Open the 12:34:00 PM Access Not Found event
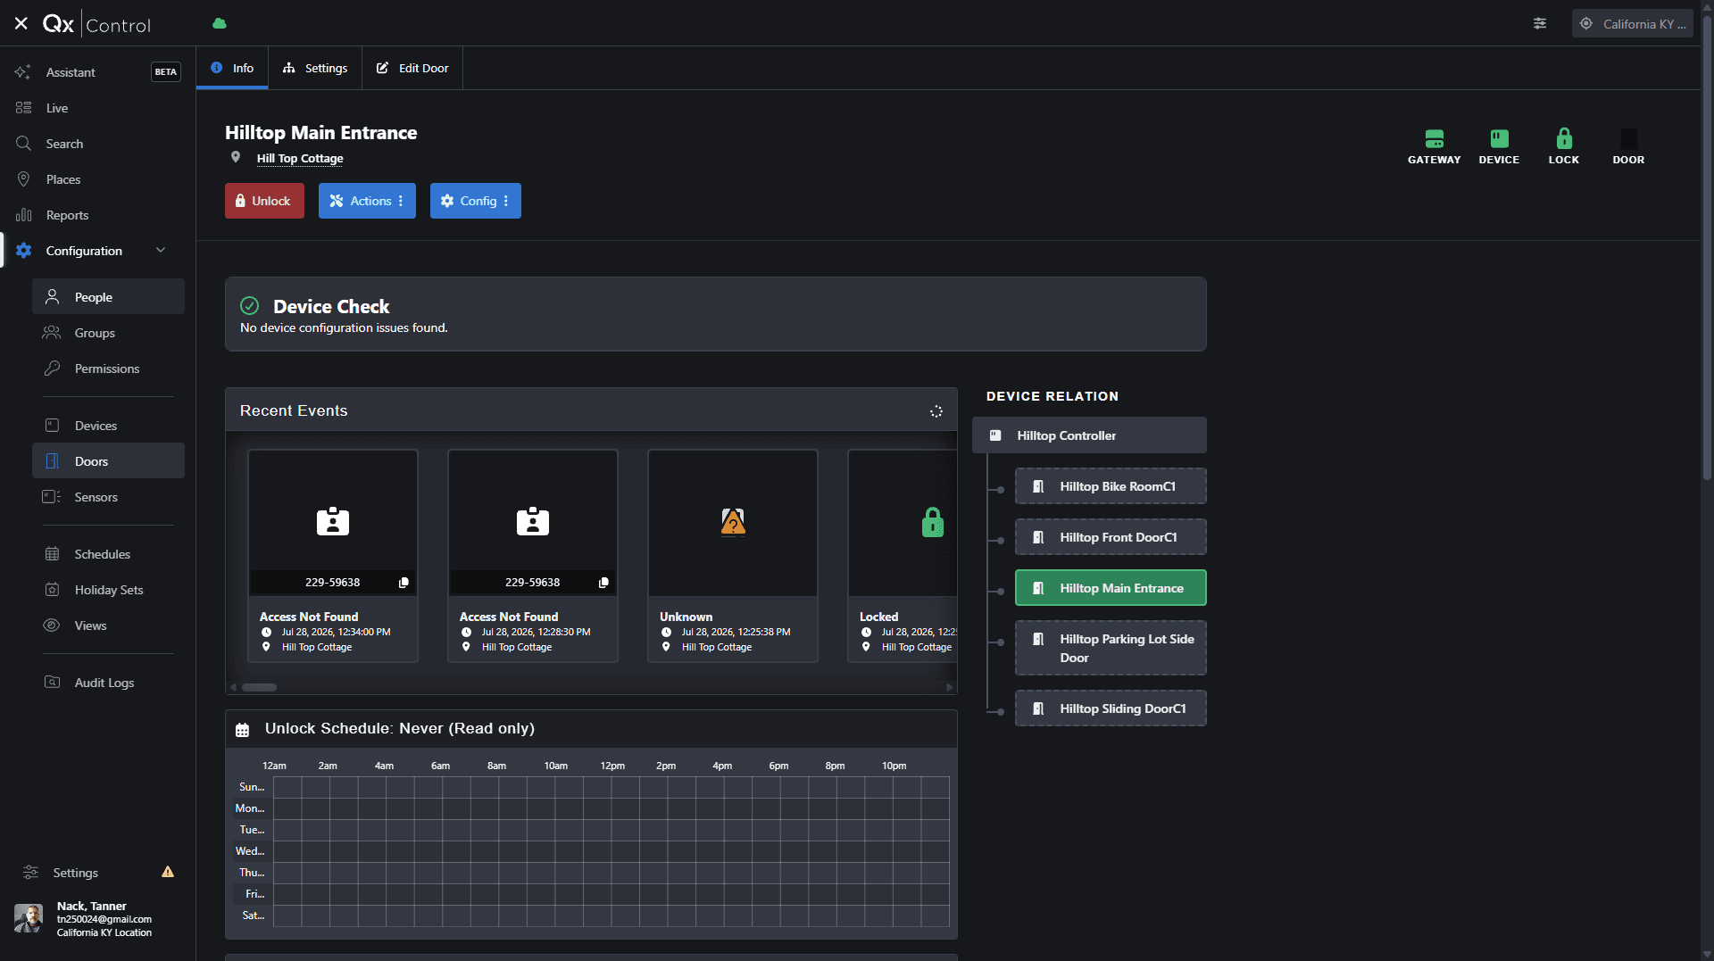This screenshot has height=961, width=1714. (333, 556)
